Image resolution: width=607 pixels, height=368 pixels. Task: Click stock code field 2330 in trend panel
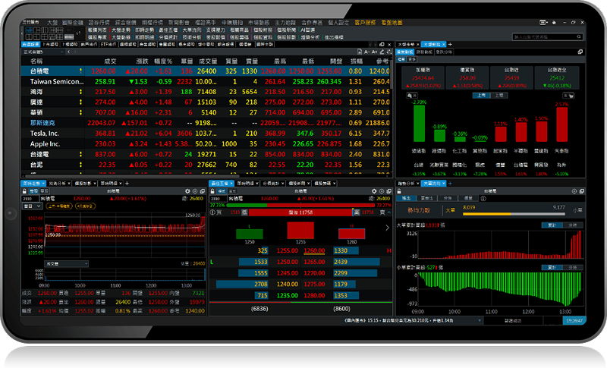pos(30,199)
